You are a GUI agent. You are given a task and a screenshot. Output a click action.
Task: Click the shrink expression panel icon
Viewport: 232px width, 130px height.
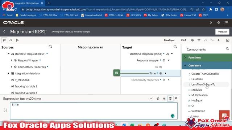164,99
